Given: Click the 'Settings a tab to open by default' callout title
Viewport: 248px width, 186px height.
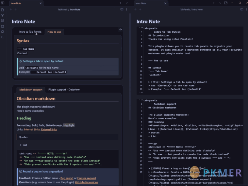Looking at the screenshot, I should click(43, 61).
